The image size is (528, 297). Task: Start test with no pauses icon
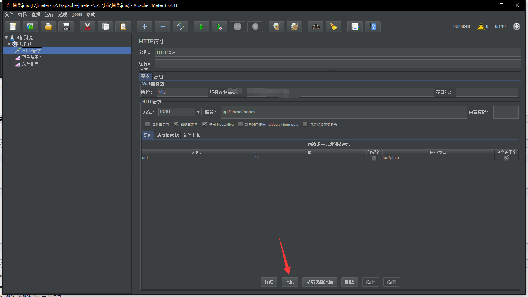220,26
